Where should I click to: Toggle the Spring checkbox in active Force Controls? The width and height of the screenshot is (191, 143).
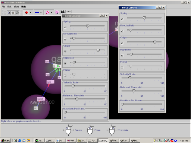[122, 19]
